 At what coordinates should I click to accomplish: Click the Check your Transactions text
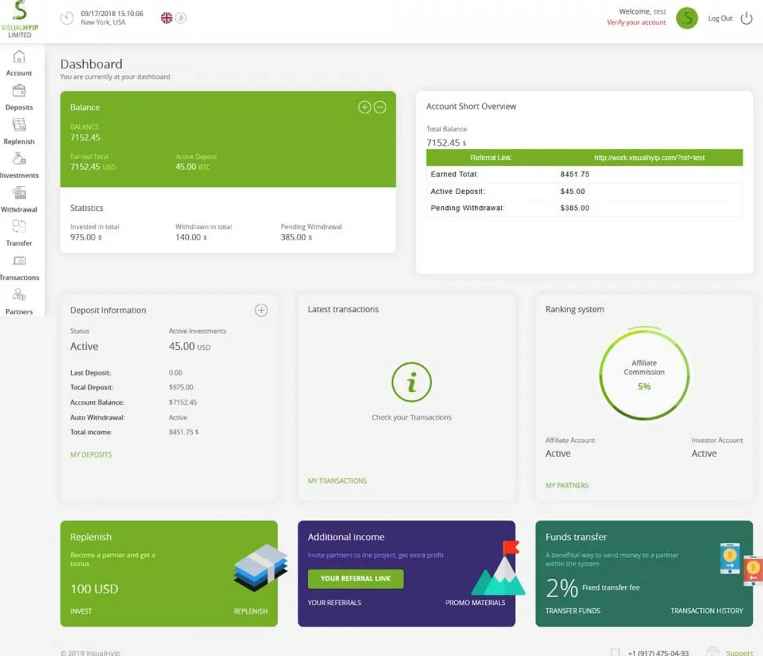point(412,418)
